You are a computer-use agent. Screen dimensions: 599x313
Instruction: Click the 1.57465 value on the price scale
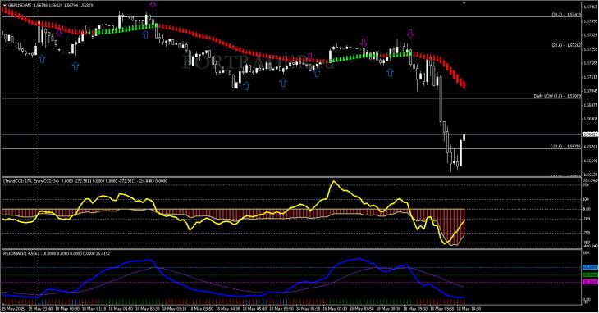point(590,7)
